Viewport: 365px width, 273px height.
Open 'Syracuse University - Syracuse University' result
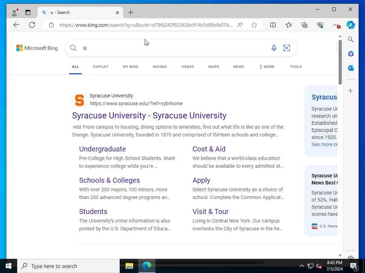[x=149, y=116]
